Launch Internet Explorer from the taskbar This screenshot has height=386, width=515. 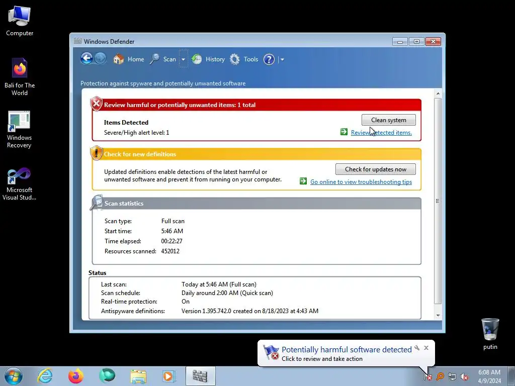coord(45,376)
